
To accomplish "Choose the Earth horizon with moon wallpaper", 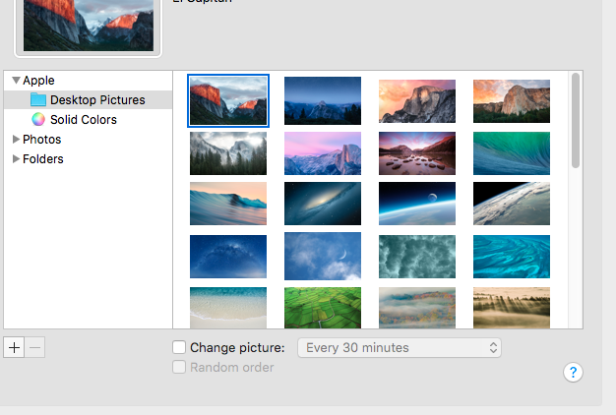I will pyautogui.click(x=417, y=204).
